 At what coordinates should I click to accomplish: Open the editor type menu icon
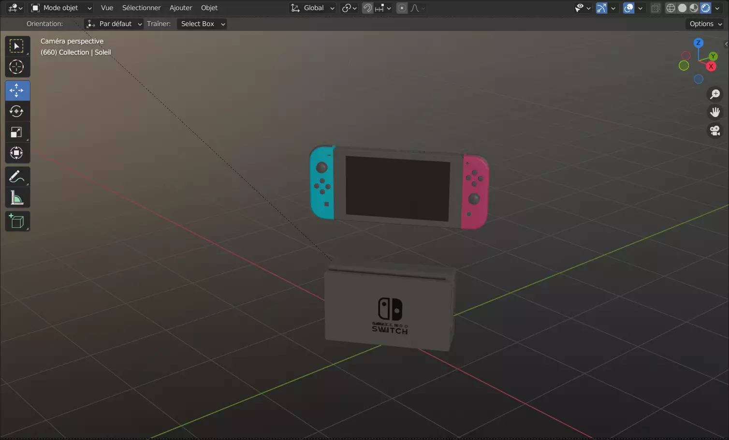coord(15,8)
